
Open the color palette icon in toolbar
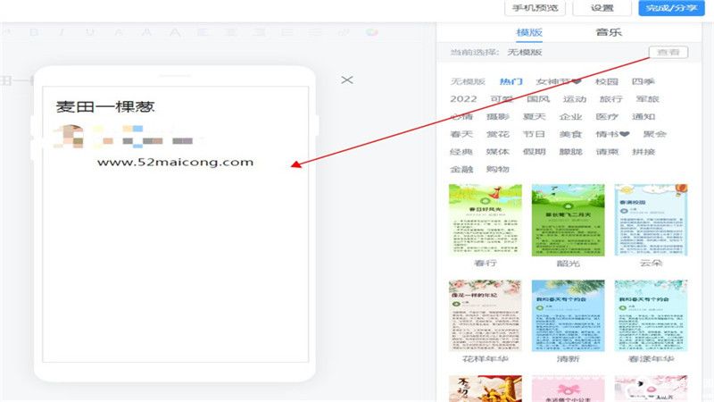(x=371, y=33)
